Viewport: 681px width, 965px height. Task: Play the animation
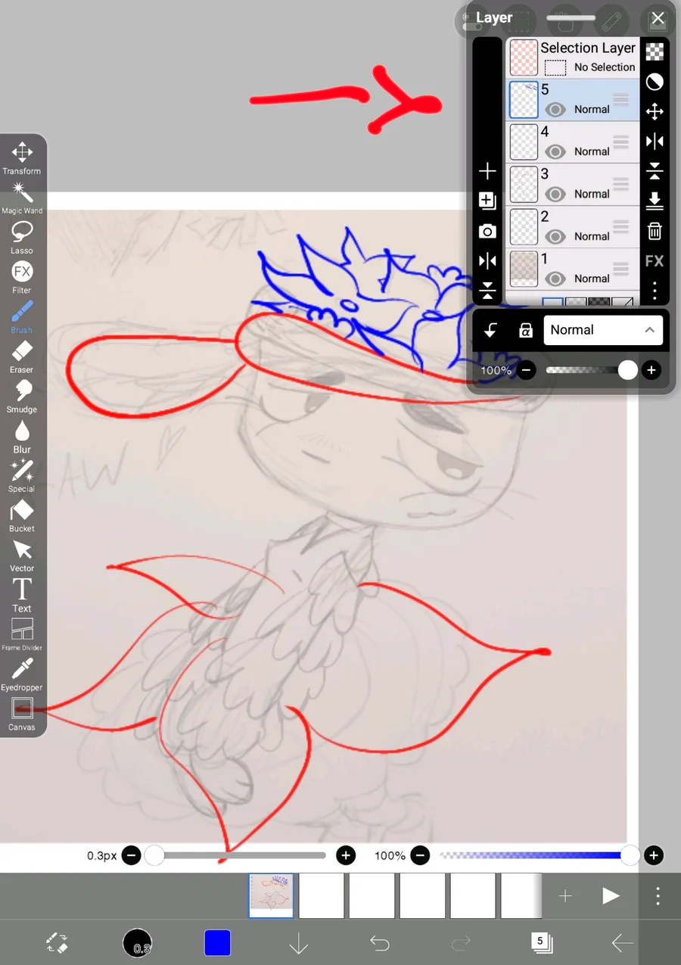pos(611,896)
